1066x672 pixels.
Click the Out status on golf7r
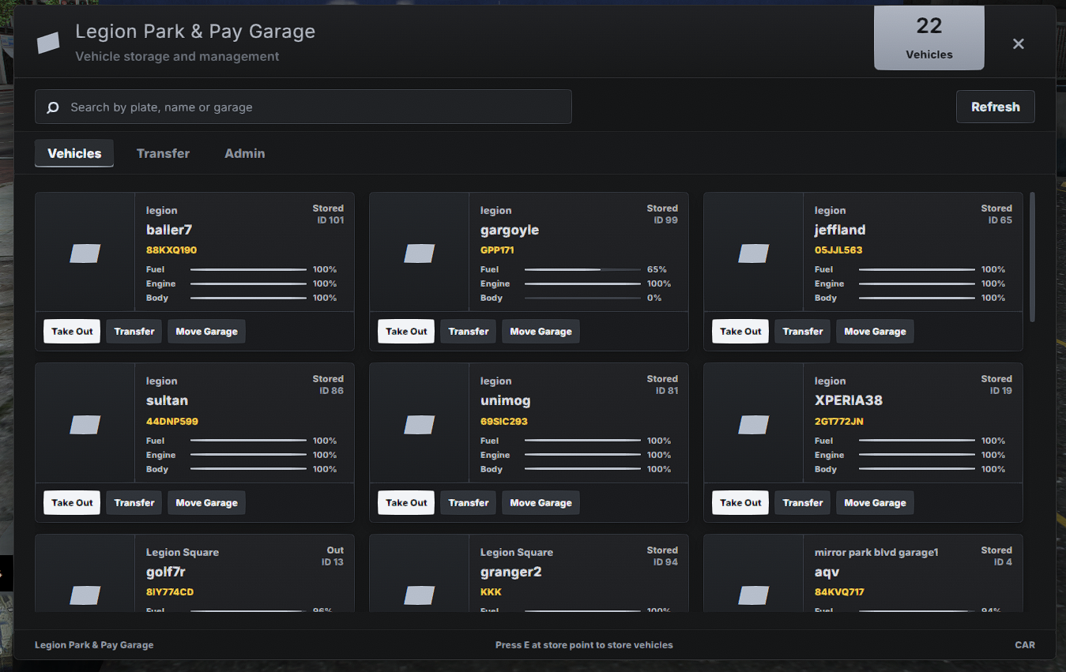tap(336, 550)
